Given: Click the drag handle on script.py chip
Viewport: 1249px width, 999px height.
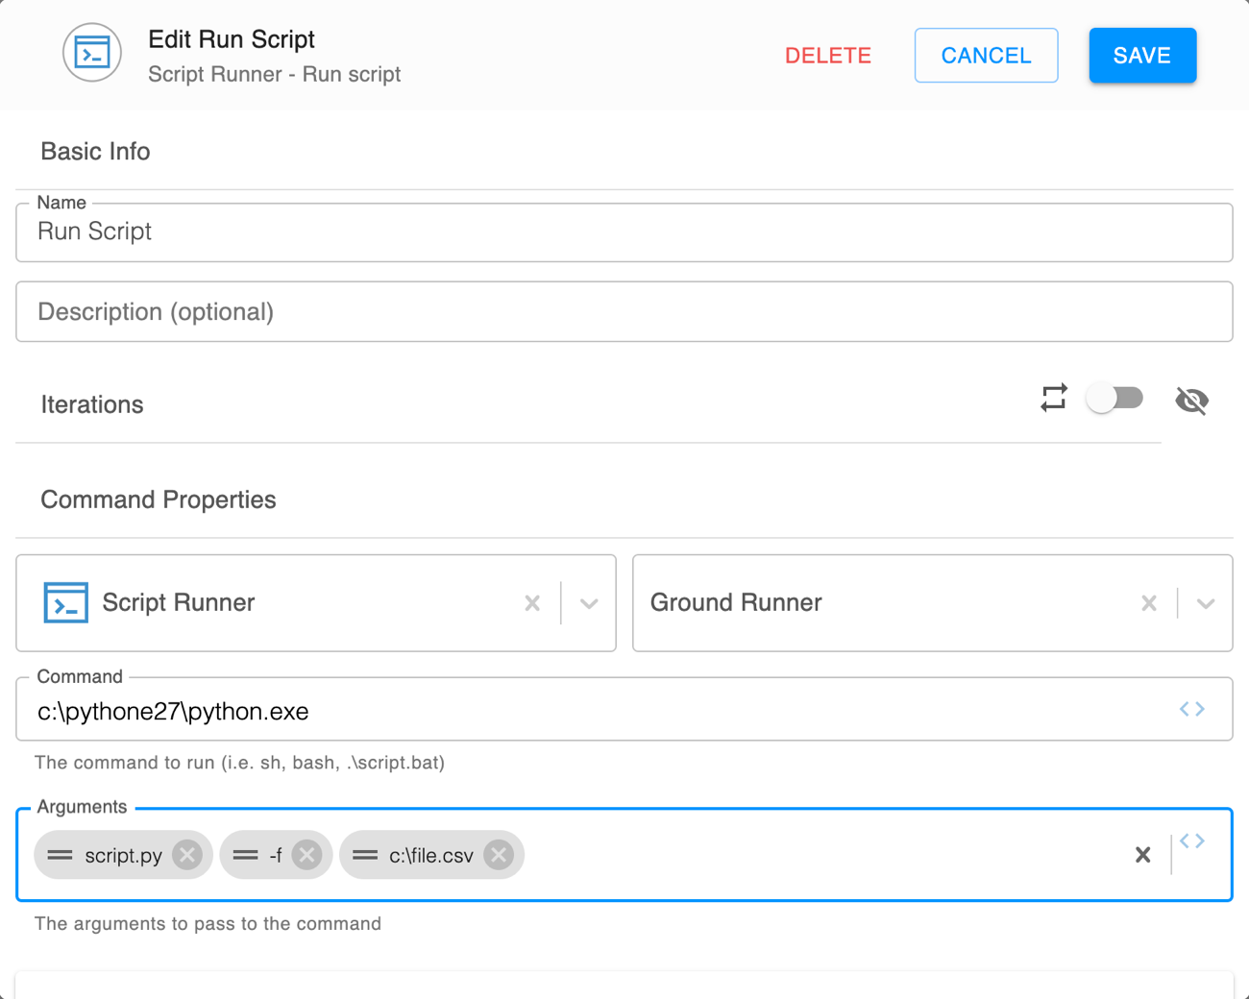Looking at the screenshot, I should [x=60, y=855].
